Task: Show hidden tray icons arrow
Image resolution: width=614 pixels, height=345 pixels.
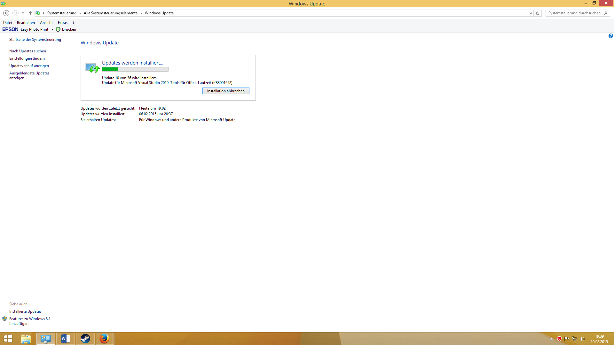Action: [551, 339]
